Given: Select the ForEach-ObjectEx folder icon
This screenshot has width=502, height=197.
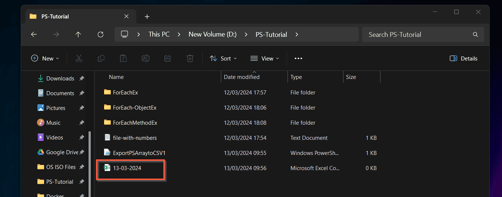Looking at the screenshot, I should pos(107,107).
